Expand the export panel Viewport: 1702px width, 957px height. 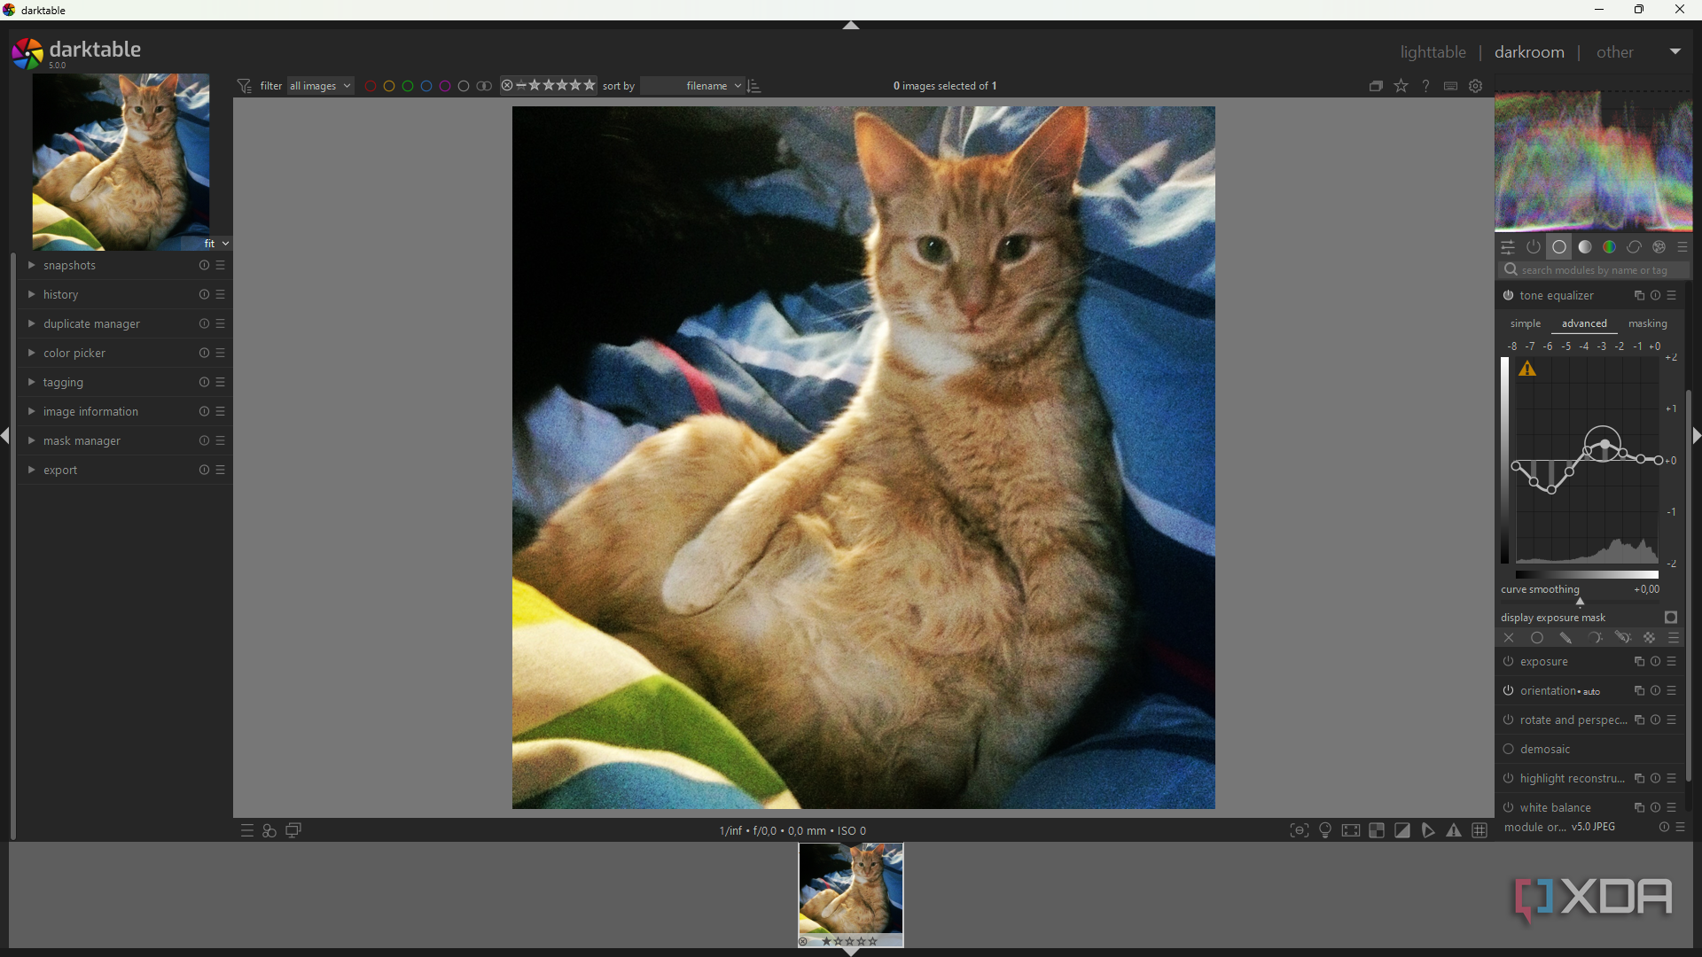click(x=60, y=471)
